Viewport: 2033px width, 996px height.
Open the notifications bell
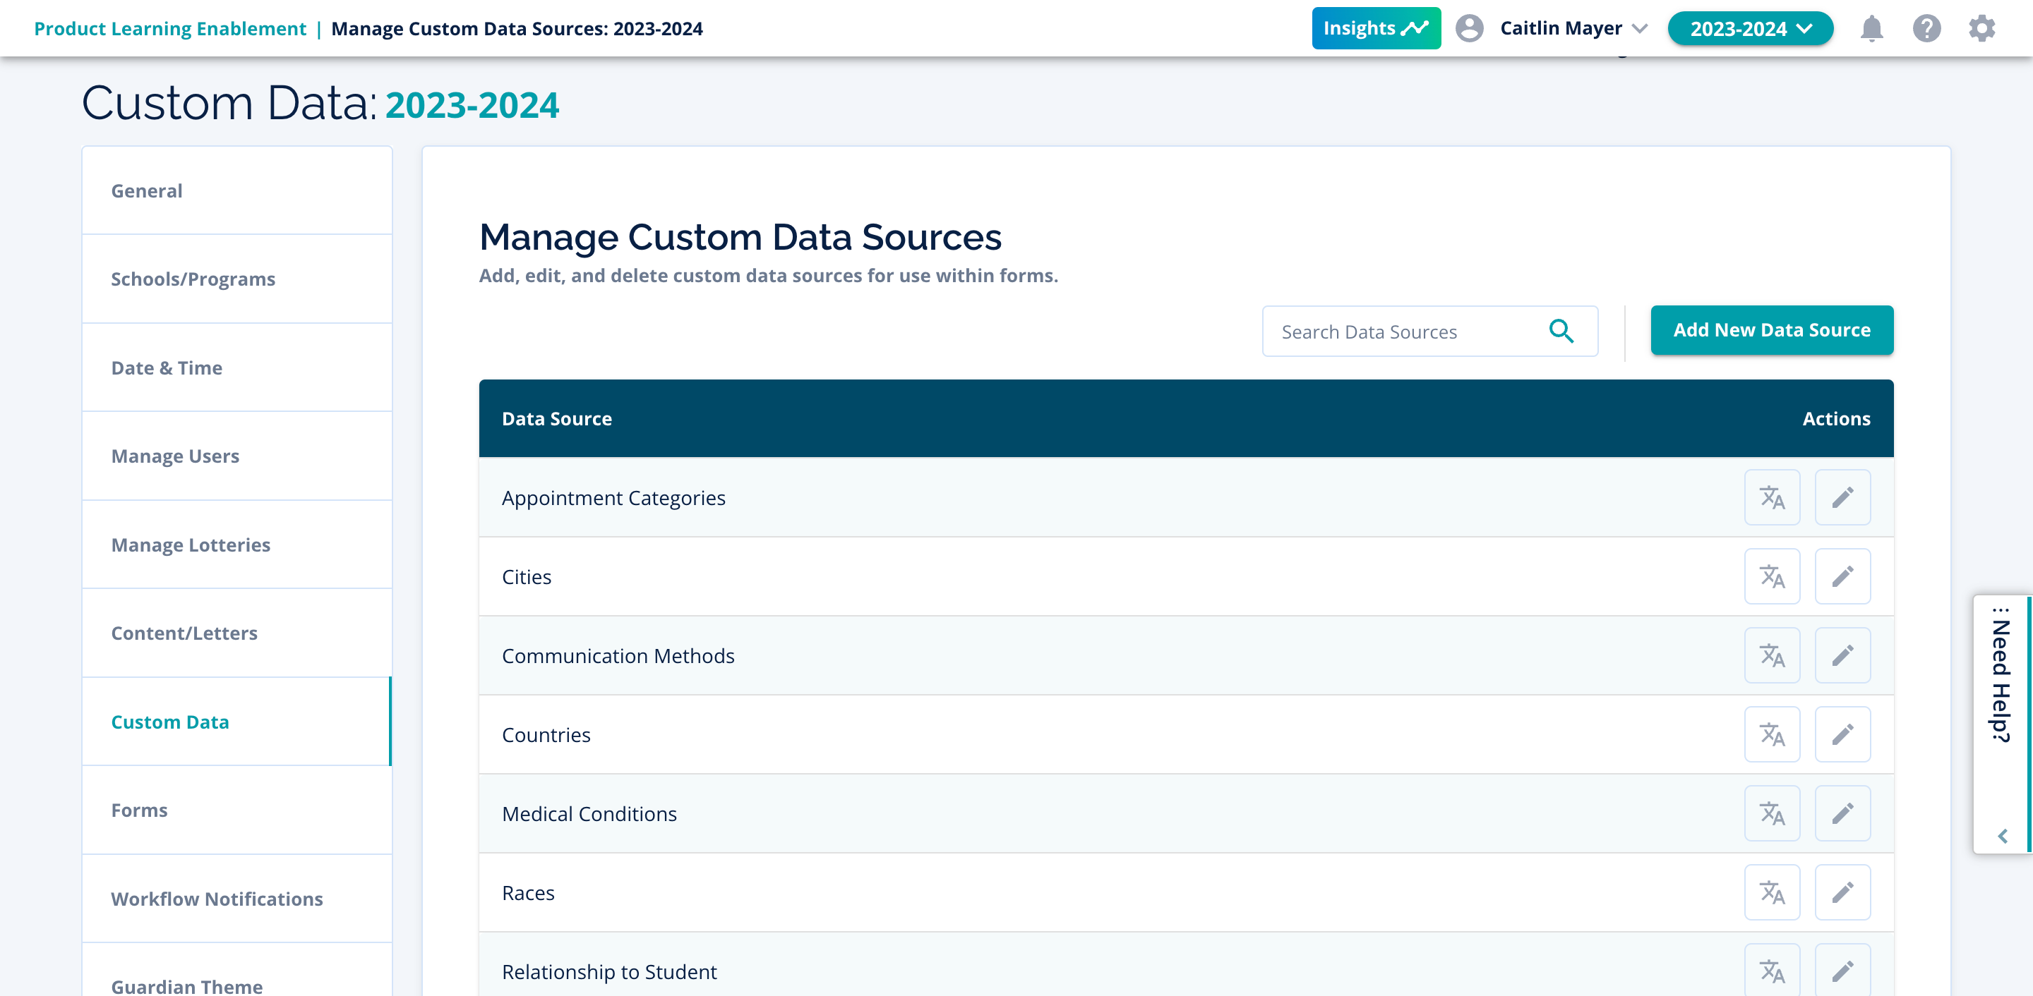click(x=1871, y=29)
